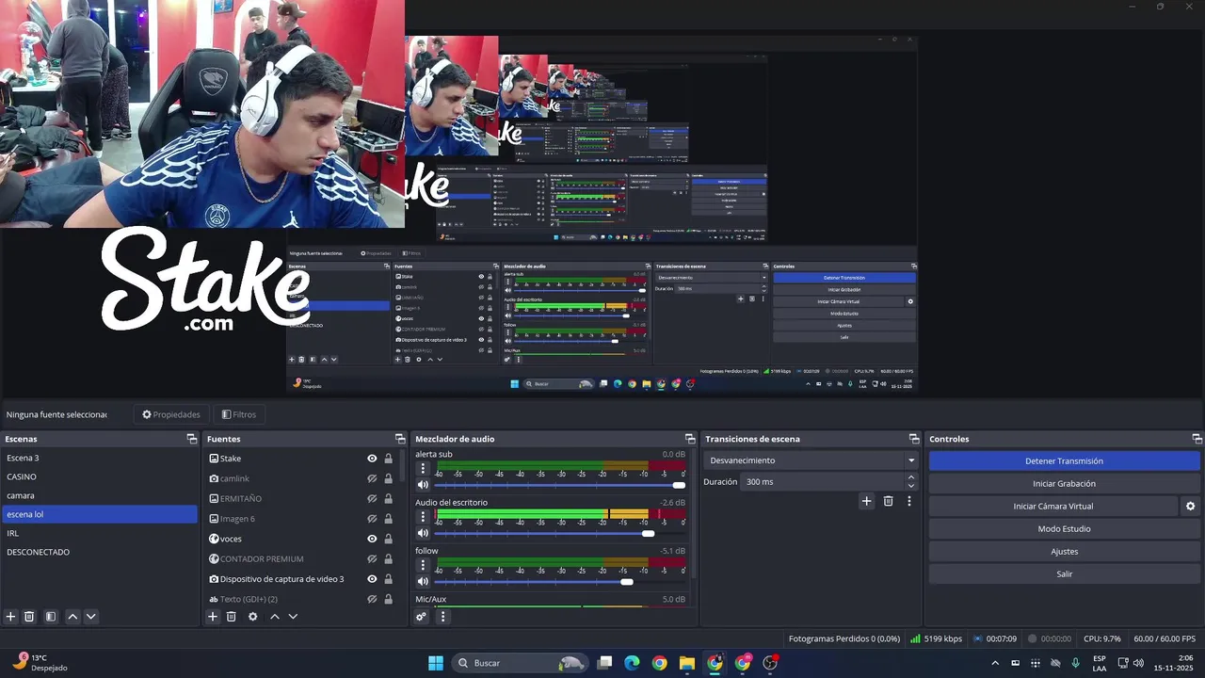Screen dimensions: 1205x678
Task: Unlock the voces source lock
Action: [388, 539]
